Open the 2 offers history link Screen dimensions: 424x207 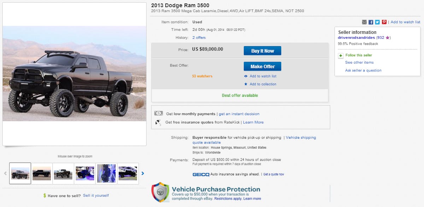(199, 38)
